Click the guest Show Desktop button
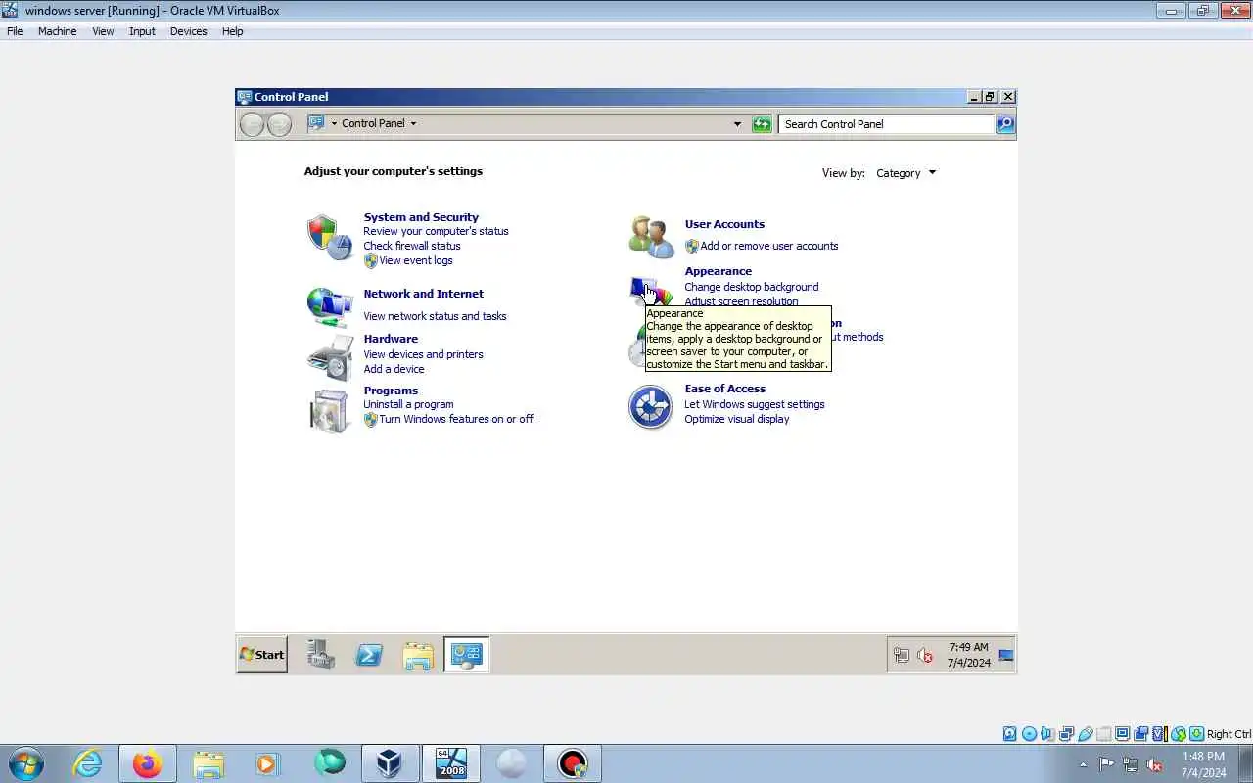The image size is (1253, 783). [1006, 655]
